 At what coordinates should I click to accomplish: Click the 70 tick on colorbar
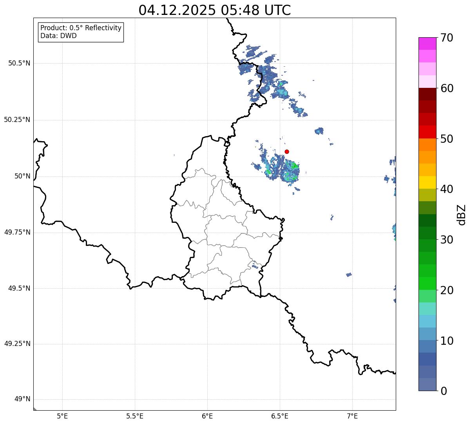click(x=447, y=38)
